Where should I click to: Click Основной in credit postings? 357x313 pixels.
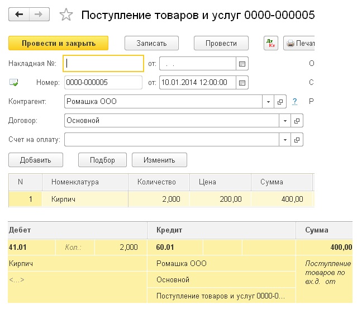point(221,279)
